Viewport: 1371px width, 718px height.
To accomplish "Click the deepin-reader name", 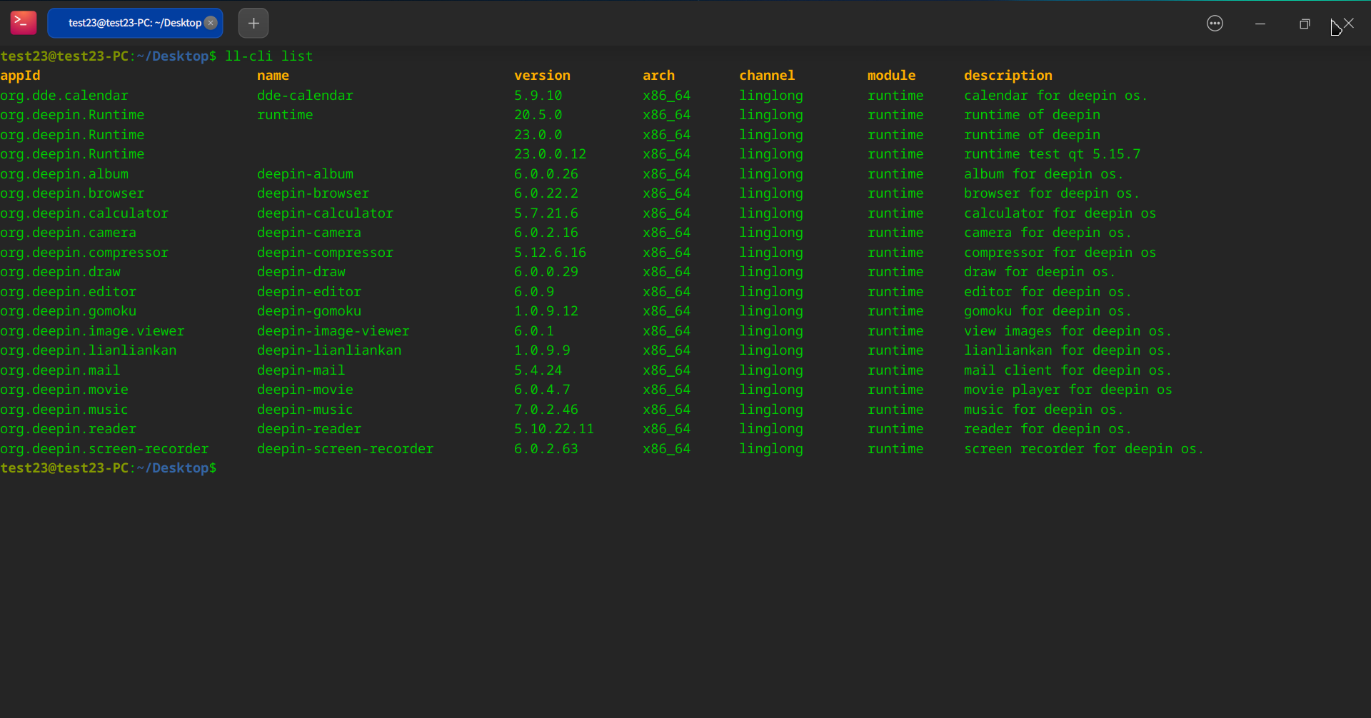I will 309,429.
